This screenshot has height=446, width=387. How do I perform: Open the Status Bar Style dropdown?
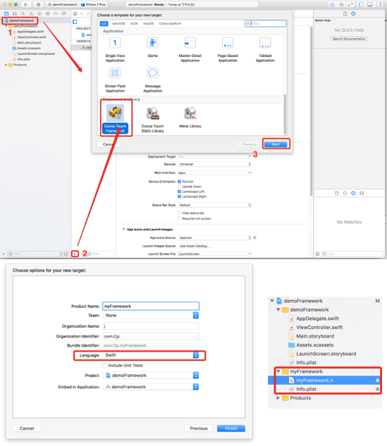[x=214, y=205]
